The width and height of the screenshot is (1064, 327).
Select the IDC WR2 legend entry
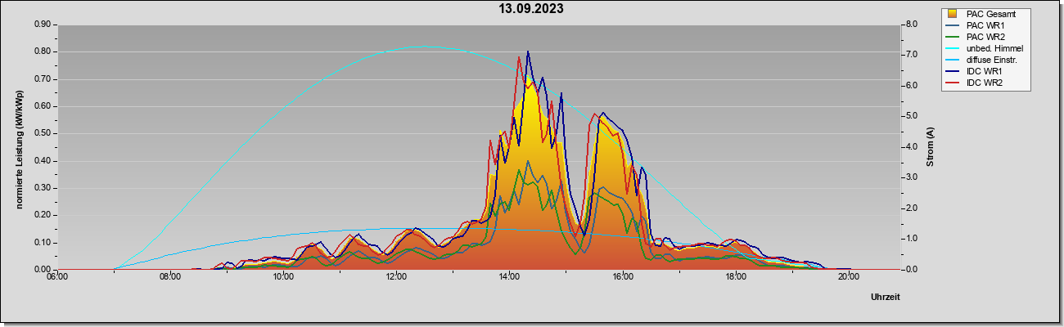(x=977, y=83)
